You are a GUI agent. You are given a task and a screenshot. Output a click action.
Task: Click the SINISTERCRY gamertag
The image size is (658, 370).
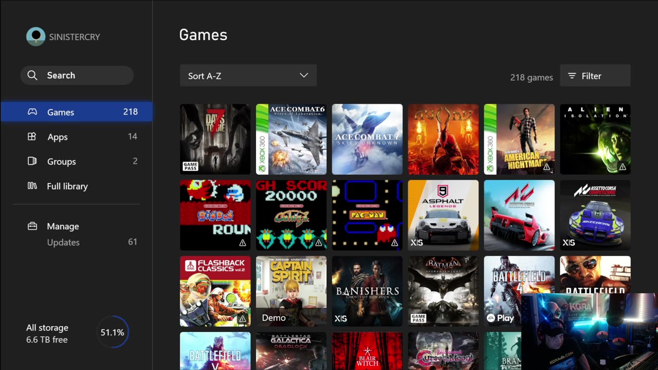[x=75, y=37]
